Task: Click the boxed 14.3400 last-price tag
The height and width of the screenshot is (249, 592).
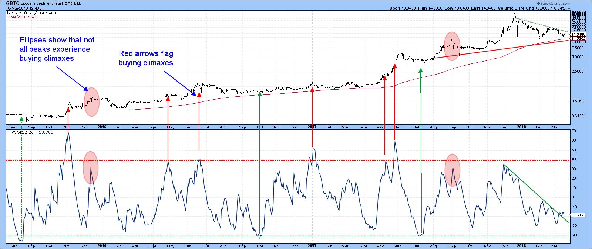Action: (579, 34)
